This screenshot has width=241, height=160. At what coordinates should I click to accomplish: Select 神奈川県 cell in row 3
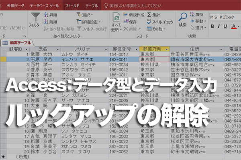154,65
